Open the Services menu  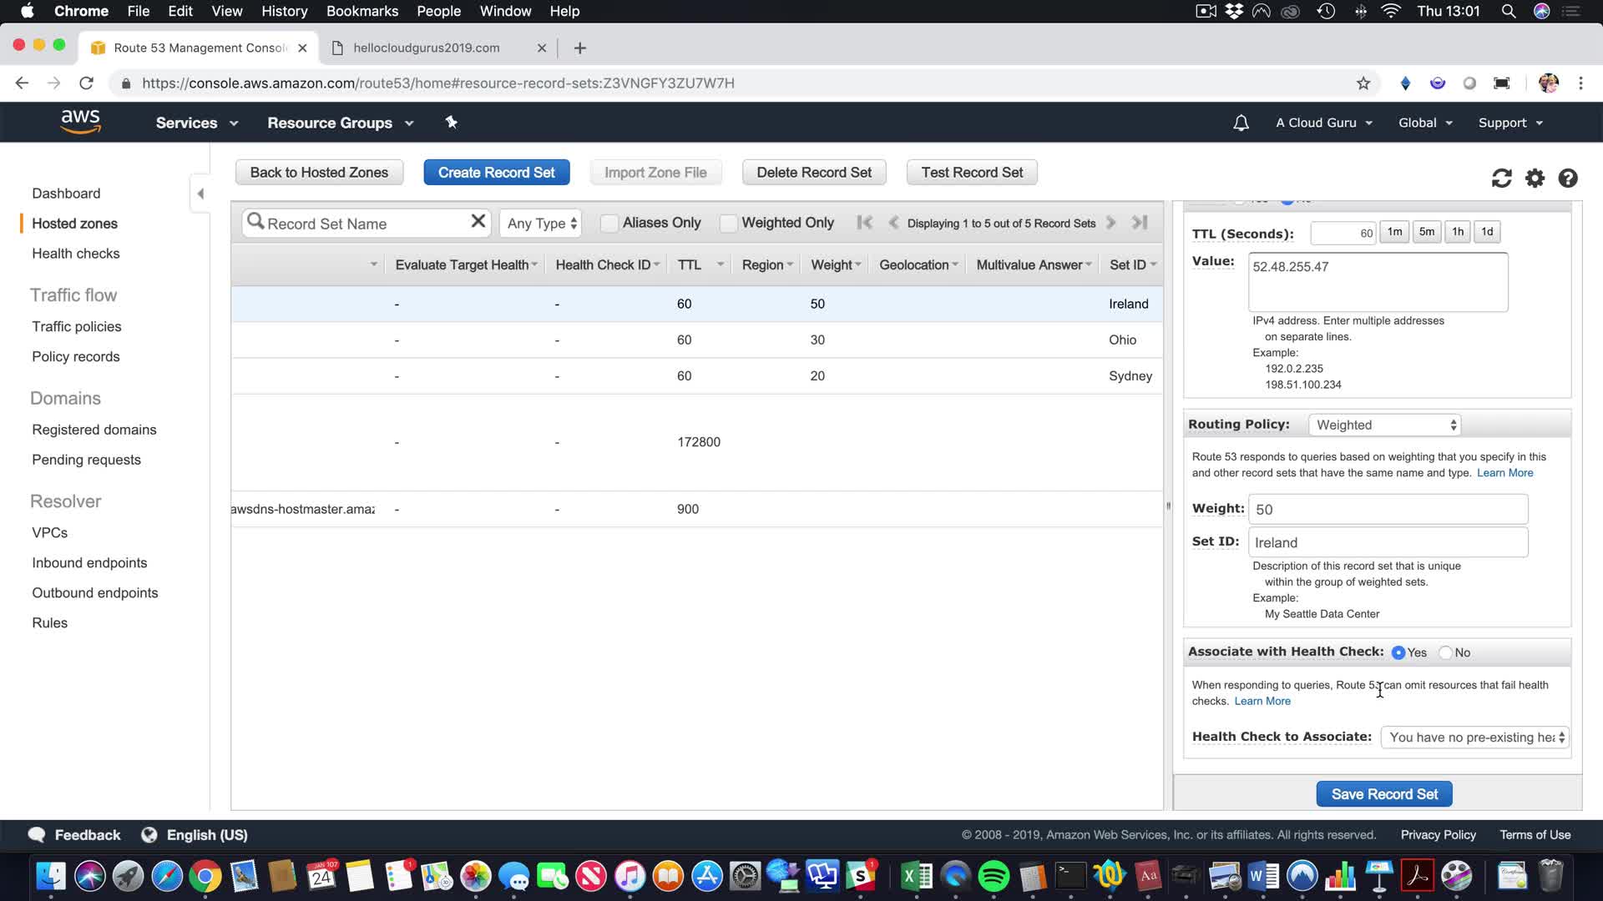point(196,123)
